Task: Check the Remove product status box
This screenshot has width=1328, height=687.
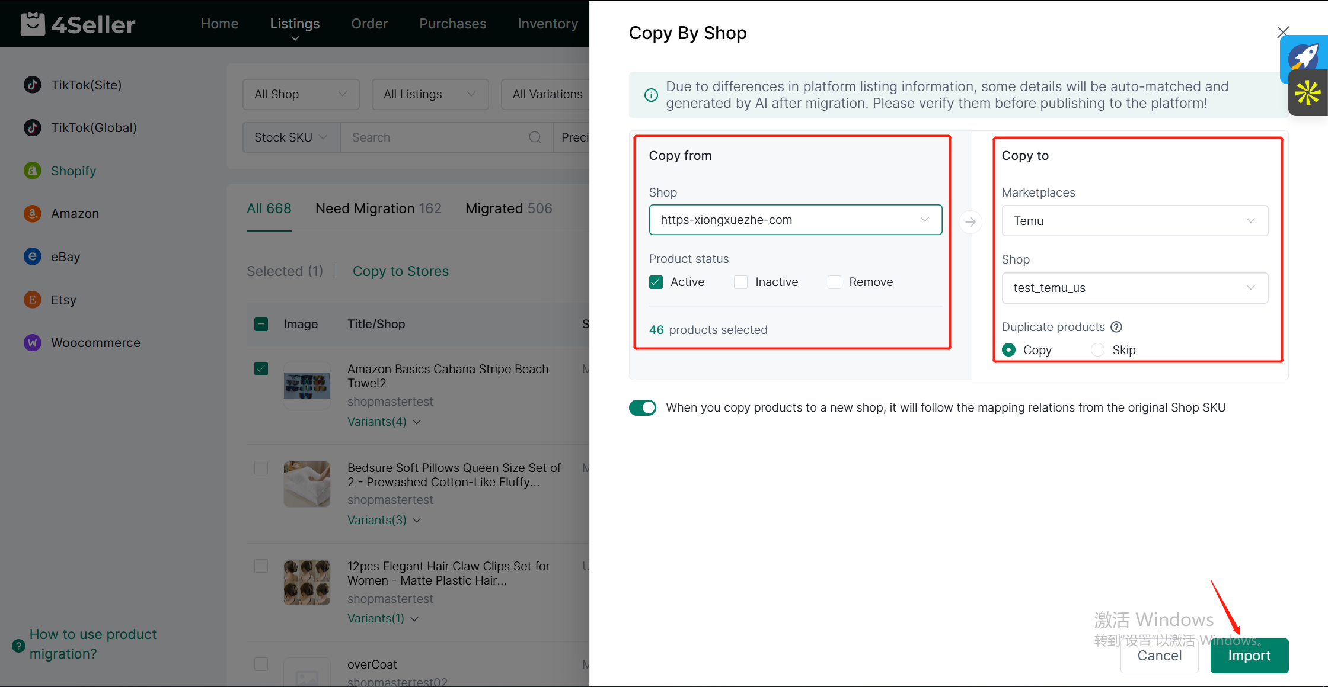Action: [x=834, y=282]
